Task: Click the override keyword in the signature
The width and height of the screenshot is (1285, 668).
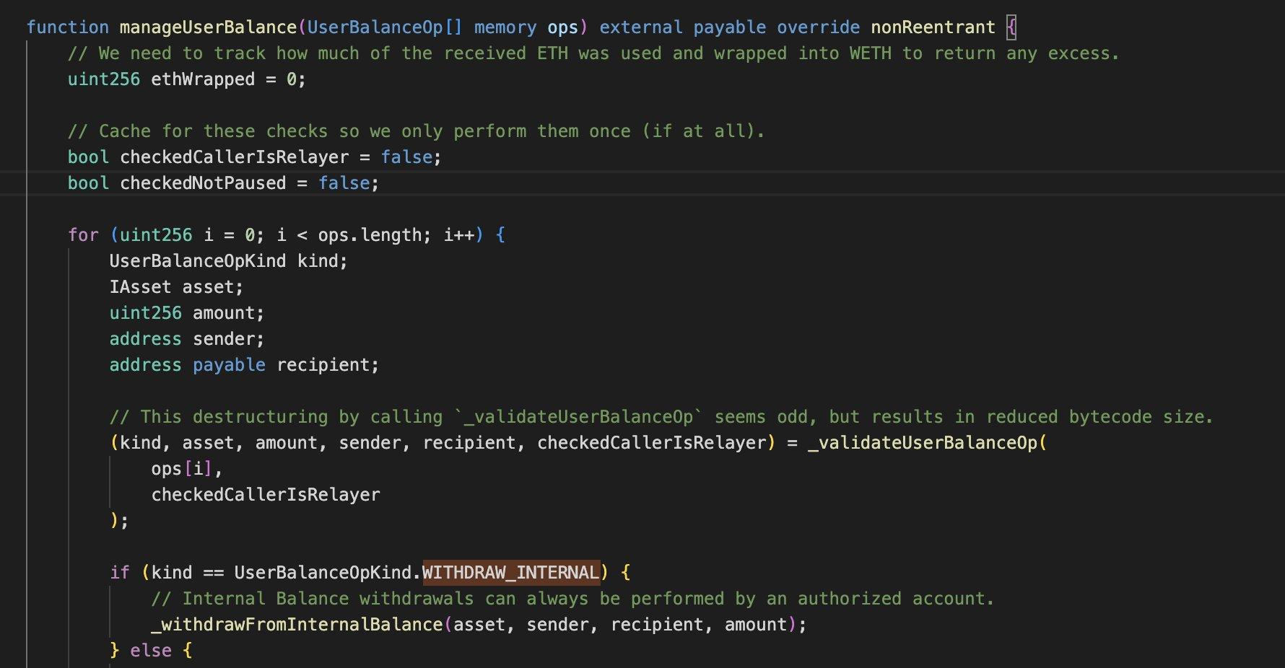Action: tap(818, 27)
